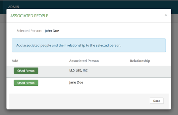The width and height of the screenshot is (178, 115).
Task: Click the Done button
Action: (157, 101)
